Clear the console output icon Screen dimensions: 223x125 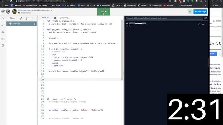203,24
